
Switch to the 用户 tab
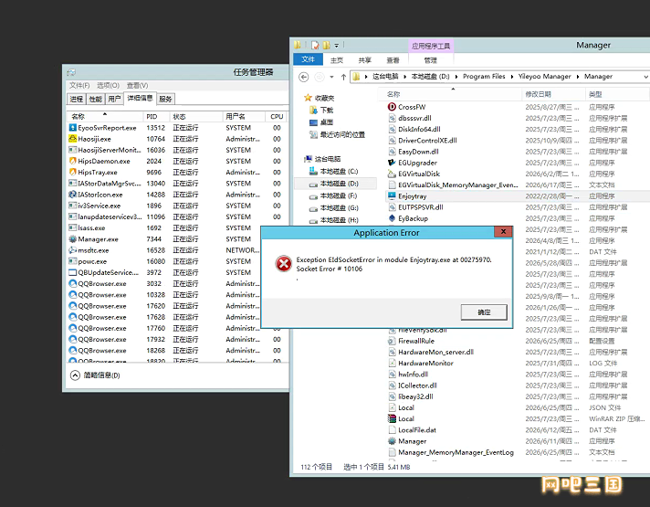coord(114,100)
